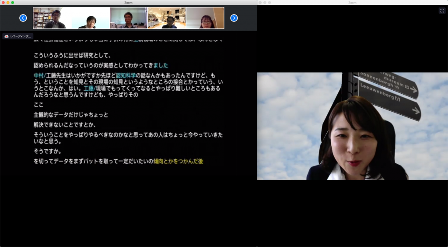Click the yellow text 傾向とかをつかんだ後
The width and height of the screenshot is (448, 247).
pyautogui.click(x=178, y=161)
